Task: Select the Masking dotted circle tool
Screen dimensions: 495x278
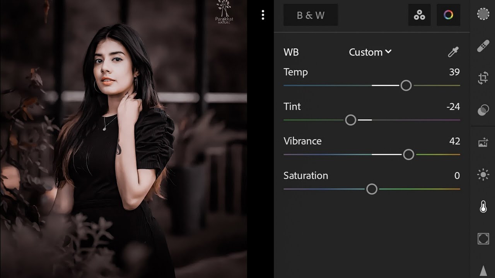Action: 483,14
